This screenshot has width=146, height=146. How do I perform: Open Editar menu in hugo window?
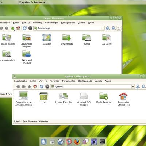pyautogui.click(x=16, y=23)
